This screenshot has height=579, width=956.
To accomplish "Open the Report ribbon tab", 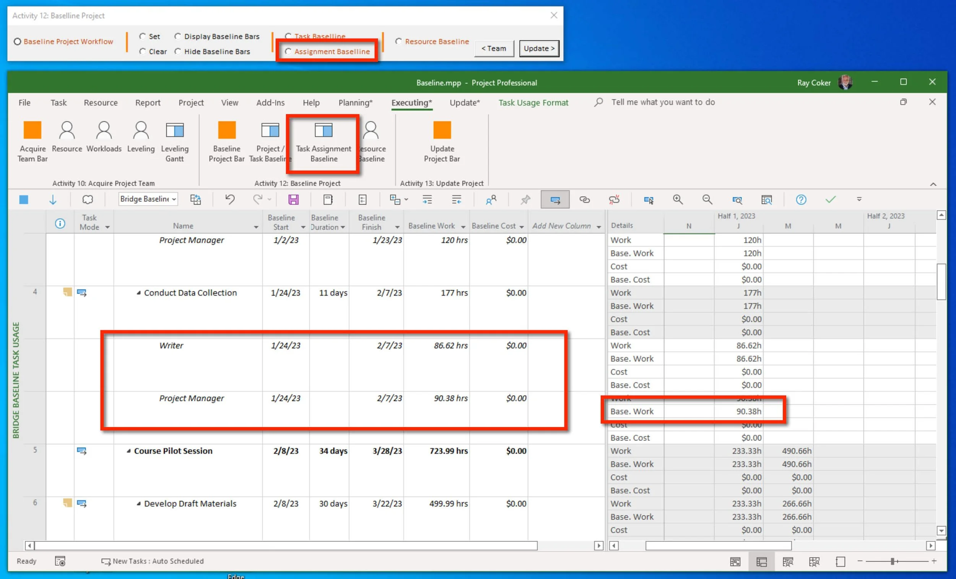I will click(148, 103).
